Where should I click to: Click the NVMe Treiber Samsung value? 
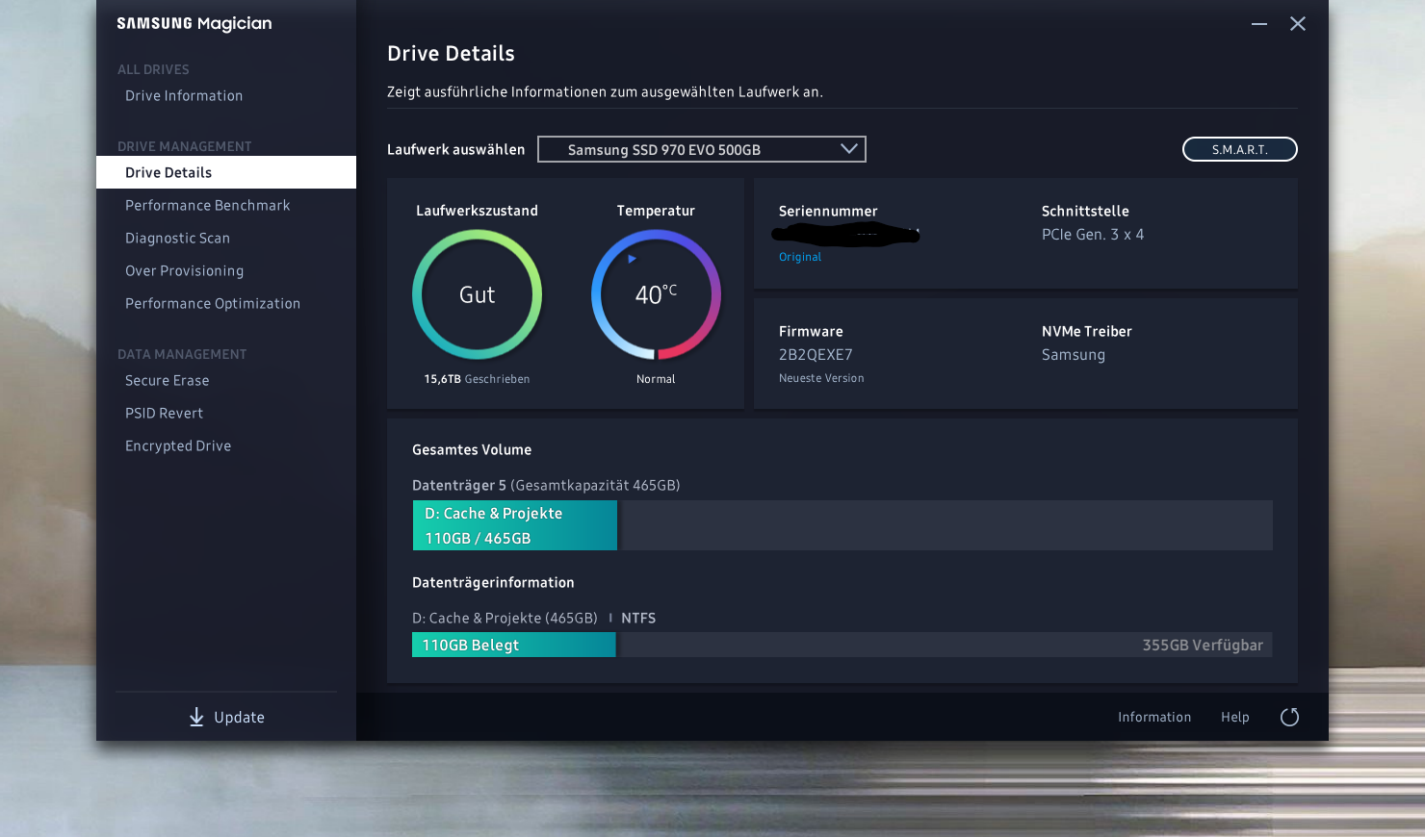[1074, 355]
